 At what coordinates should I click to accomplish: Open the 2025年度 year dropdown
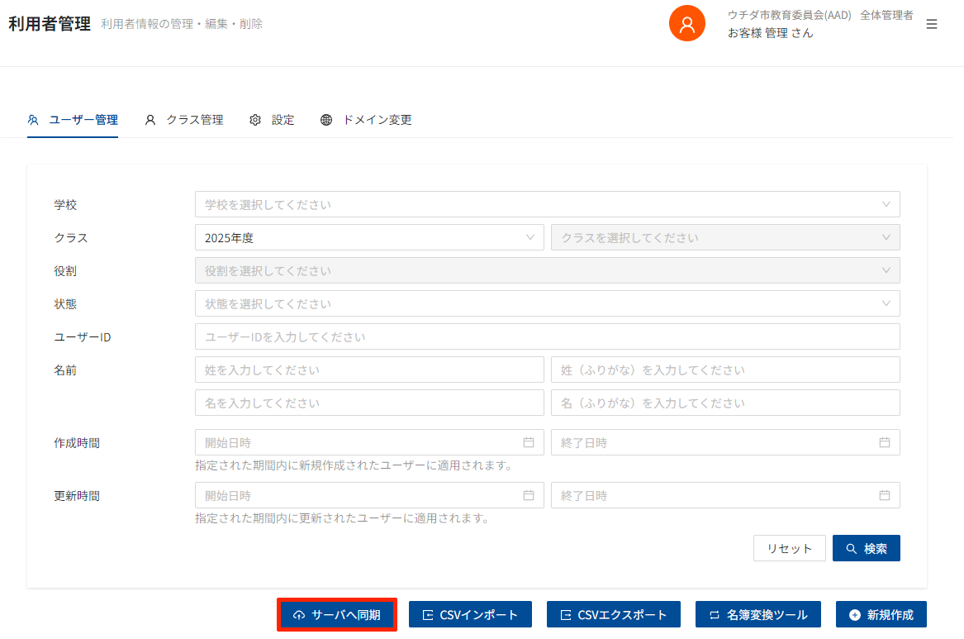pyautogui.click(x=369, y=237)
